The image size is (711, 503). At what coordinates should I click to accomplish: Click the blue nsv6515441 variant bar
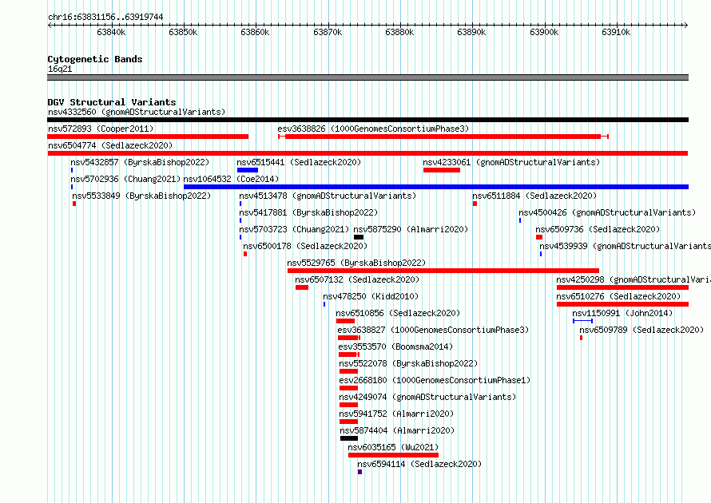[248, 170]
